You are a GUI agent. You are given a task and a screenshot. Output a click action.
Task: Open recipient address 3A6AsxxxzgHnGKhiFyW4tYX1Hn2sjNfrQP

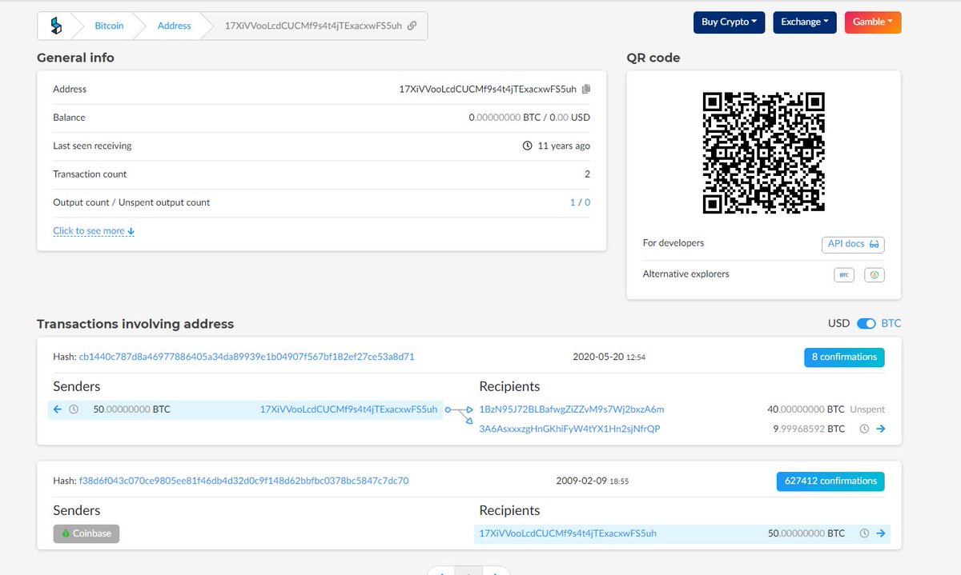[x=569, y=429]
